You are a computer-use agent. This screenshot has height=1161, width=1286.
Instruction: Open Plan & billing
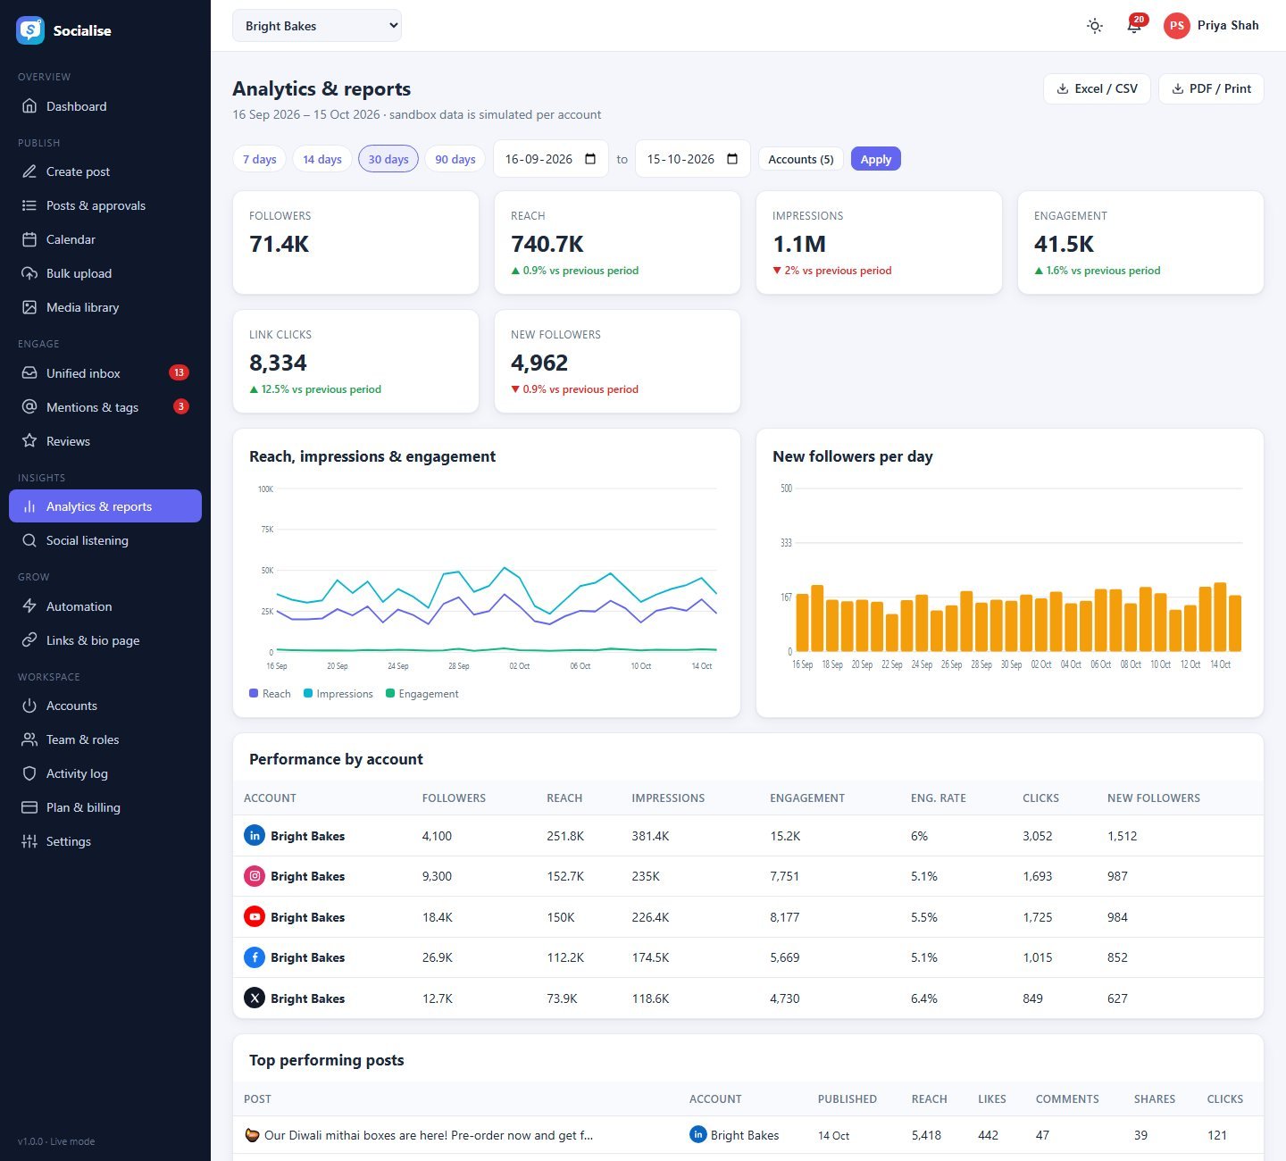pyautogui.click(x=105, y=807)
